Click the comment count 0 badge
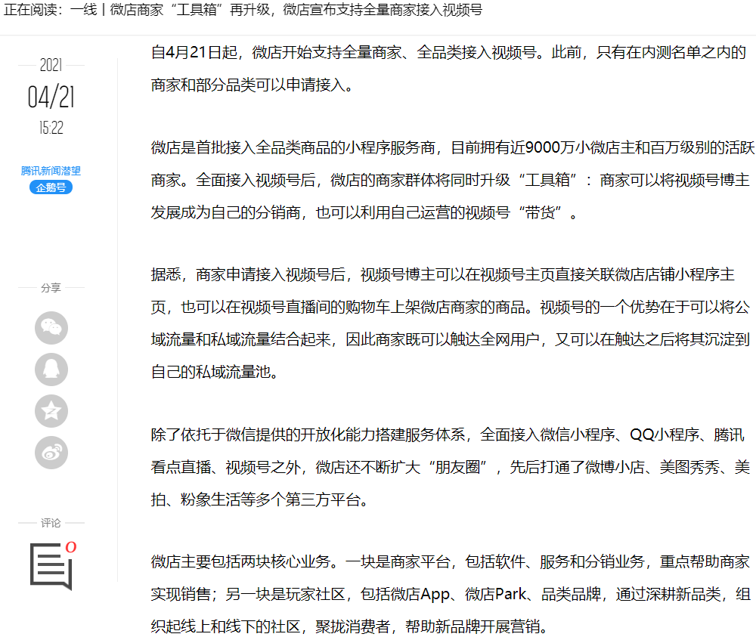 point(71,547)
